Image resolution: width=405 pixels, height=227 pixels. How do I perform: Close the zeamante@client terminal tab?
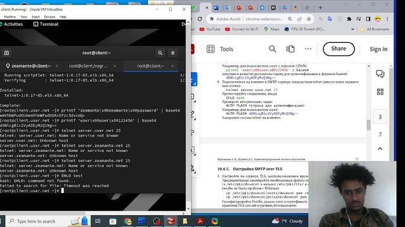(x=57, y=66)
